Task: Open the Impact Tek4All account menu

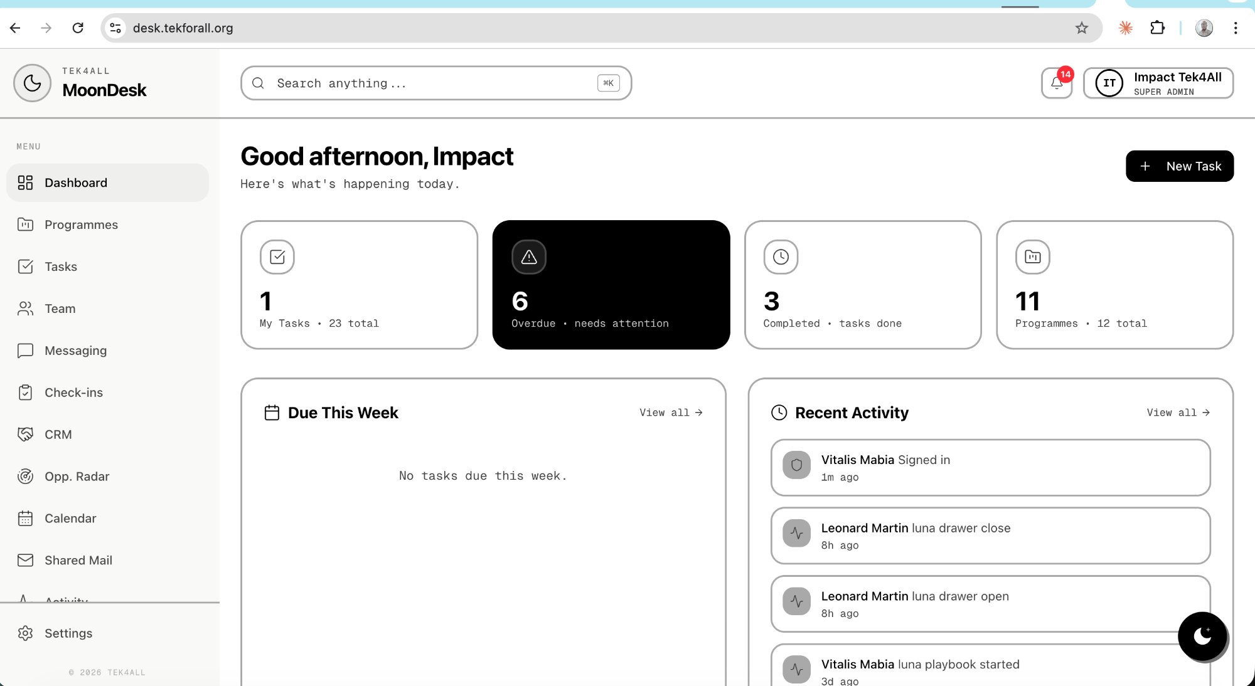Action: [x=1158, y=83]
